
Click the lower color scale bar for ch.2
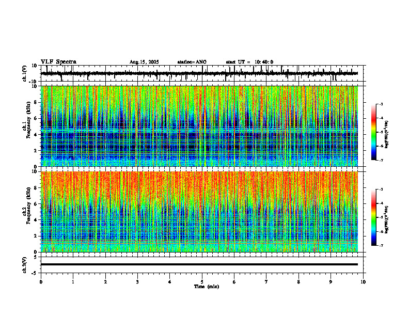click(x=373, y=217)
